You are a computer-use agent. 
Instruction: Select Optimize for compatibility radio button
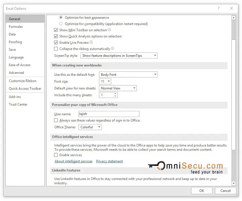click(x=61, y=24)
